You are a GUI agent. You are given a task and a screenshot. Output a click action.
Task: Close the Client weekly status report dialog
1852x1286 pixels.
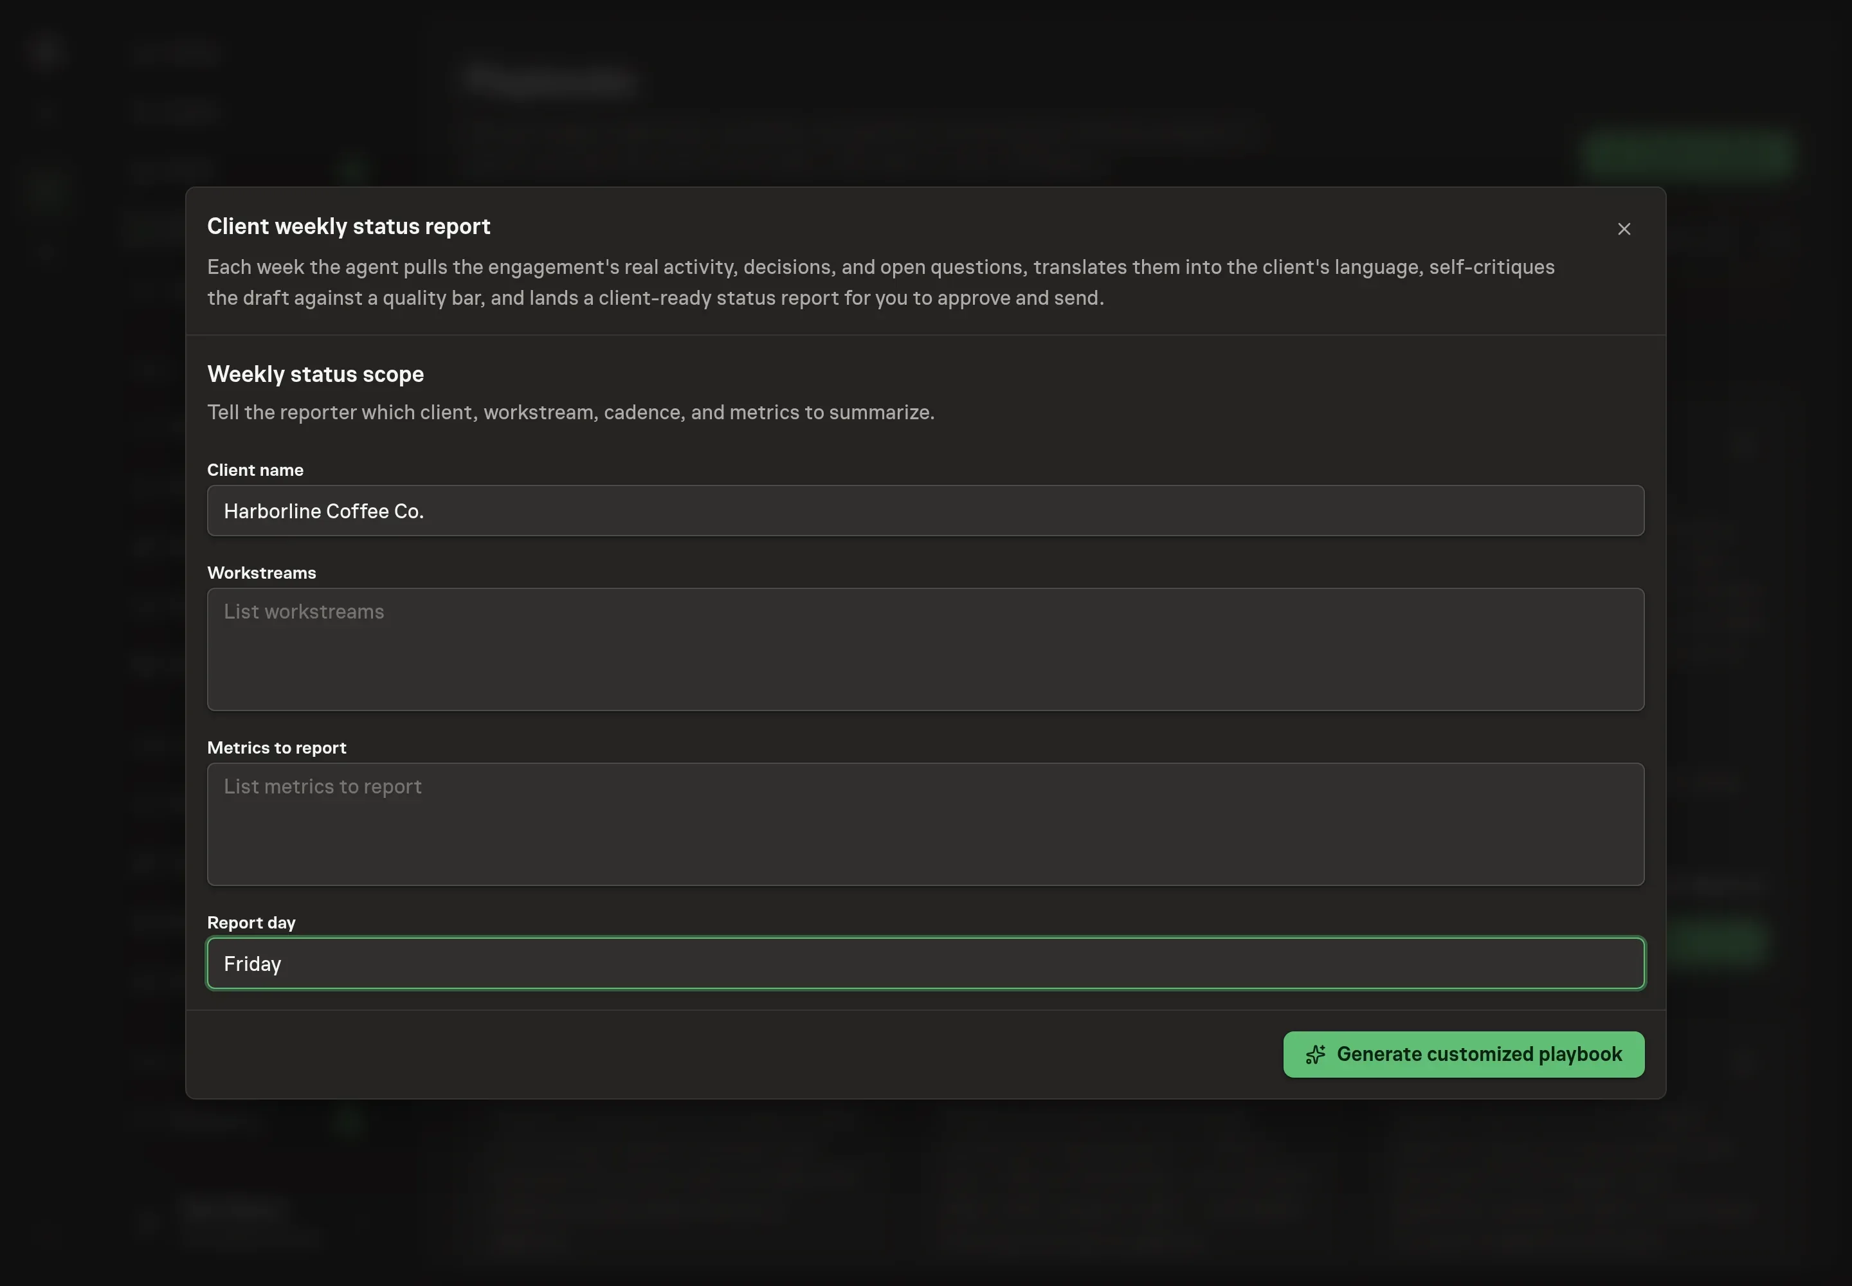coord(1624,229)
